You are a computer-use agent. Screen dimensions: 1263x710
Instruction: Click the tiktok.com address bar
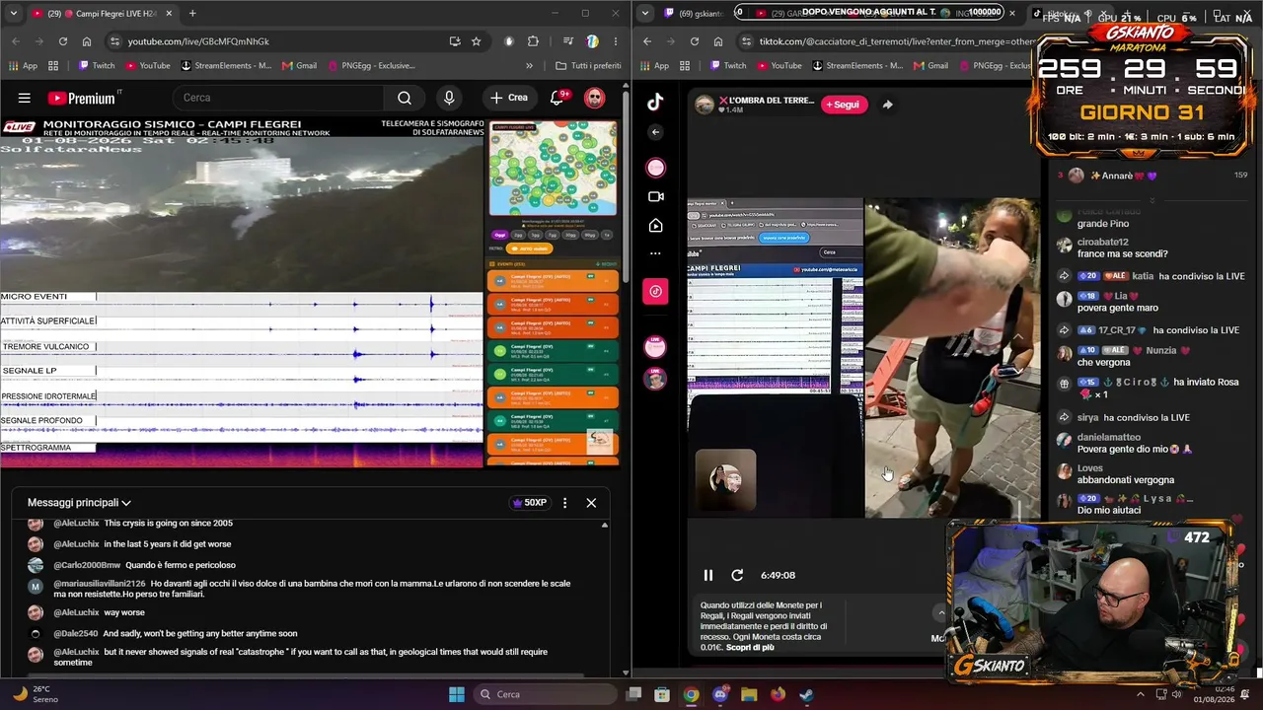(x=896, y=41)
